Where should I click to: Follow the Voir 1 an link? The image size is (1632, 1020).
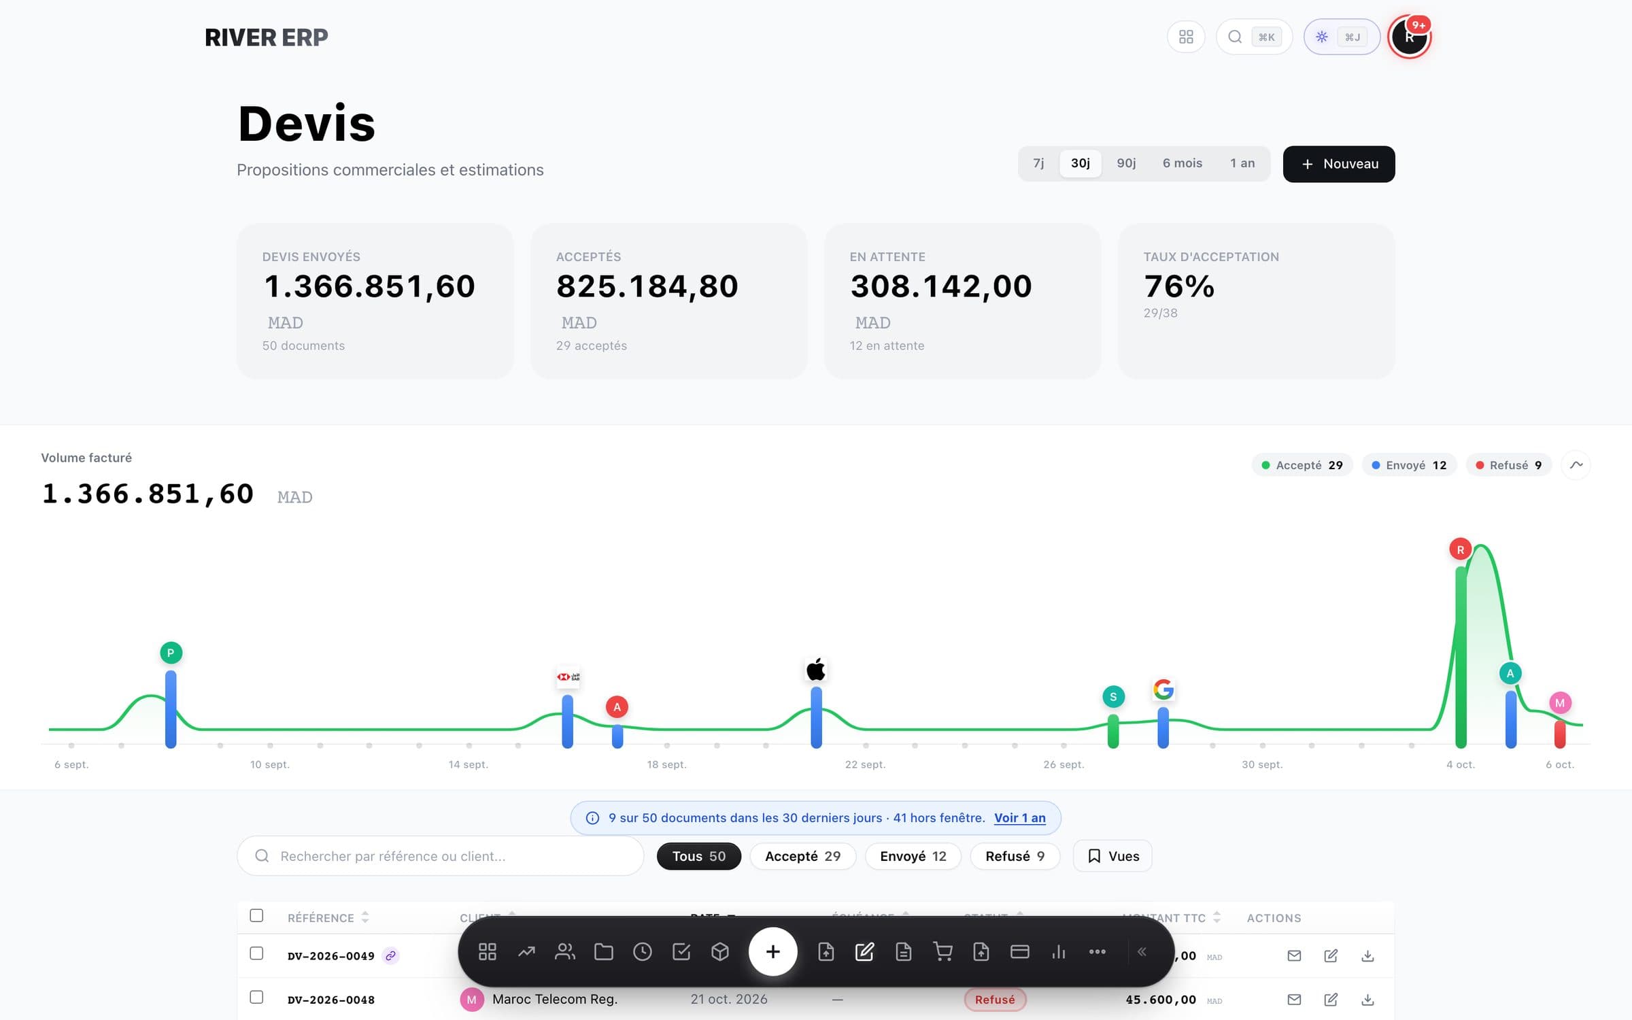click(1019, 817)
